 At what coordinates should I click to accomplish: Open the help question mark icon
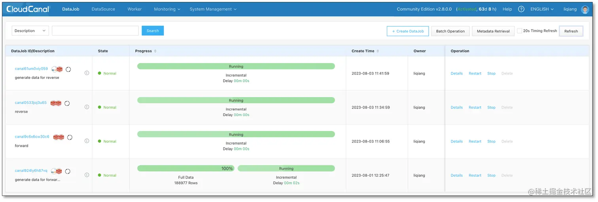[x=521, y=9]
